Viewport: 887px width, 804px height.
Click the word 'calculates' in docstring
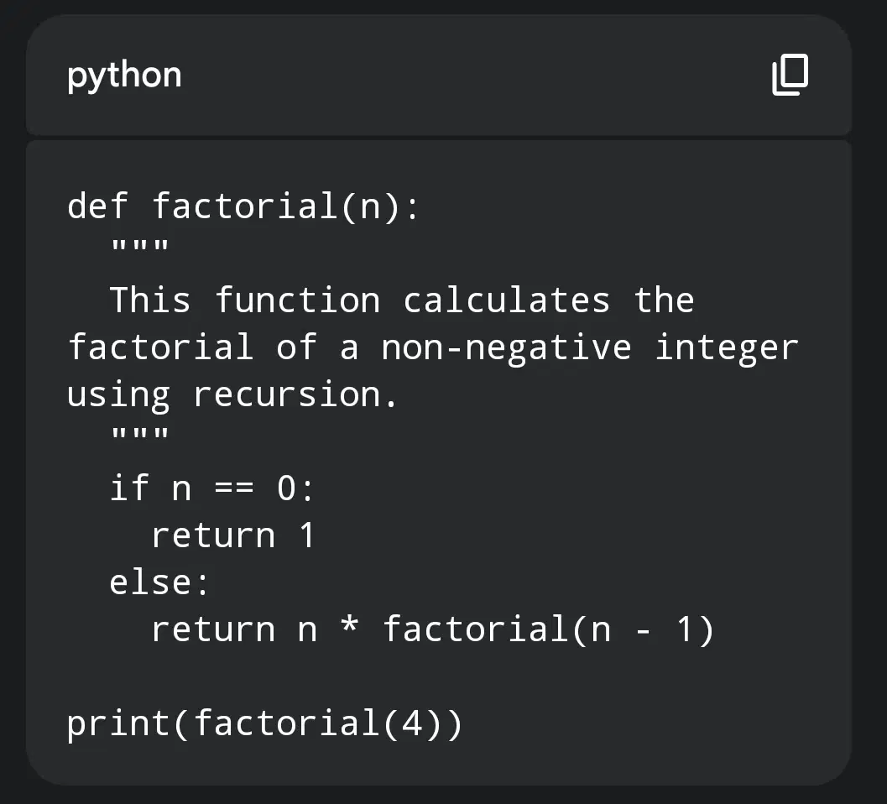tap(506, 300)
